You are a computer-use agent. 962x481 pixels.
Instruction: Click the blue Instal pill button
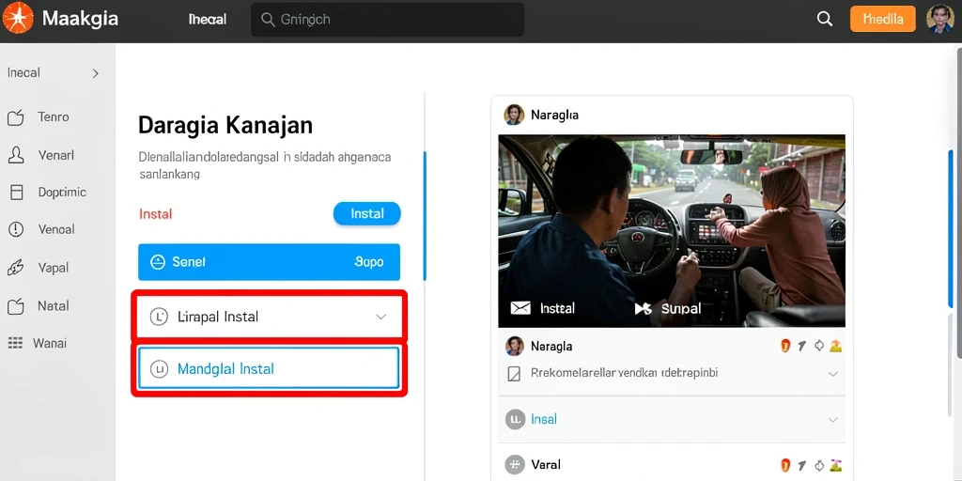pyautogui.click(x=367, y=213)
